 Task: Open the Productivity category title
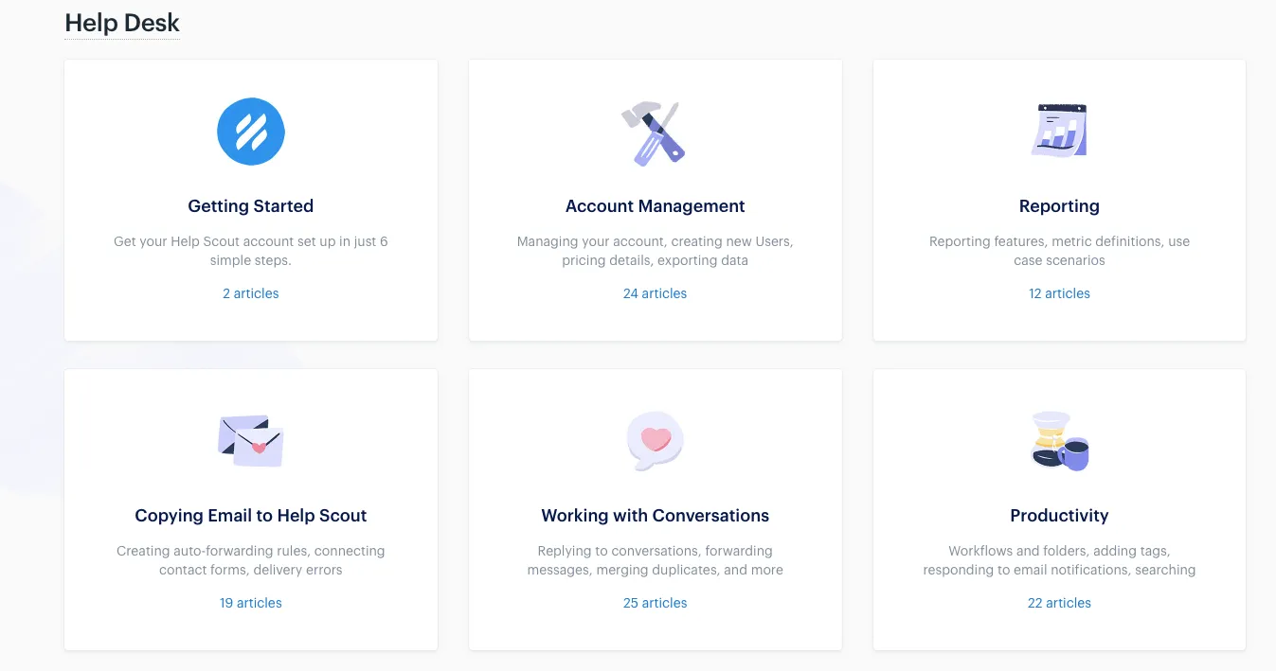tap(1059, 516)
